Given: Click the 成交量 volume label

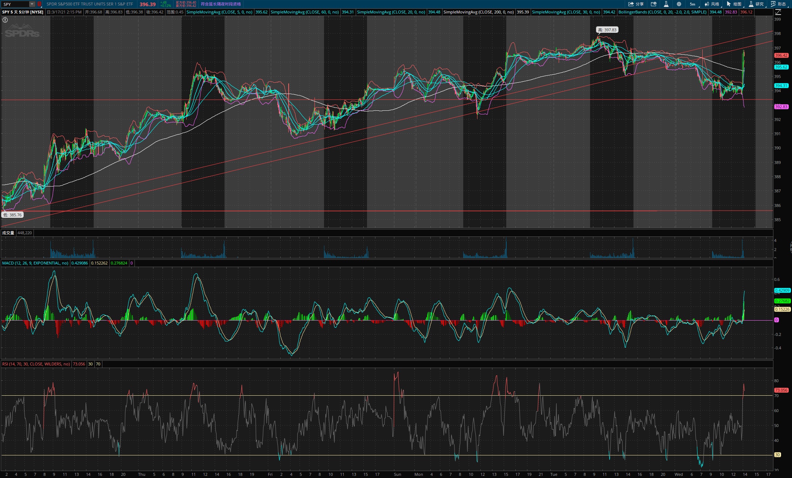Looking at the screenshot, I should tap(8, 233).
